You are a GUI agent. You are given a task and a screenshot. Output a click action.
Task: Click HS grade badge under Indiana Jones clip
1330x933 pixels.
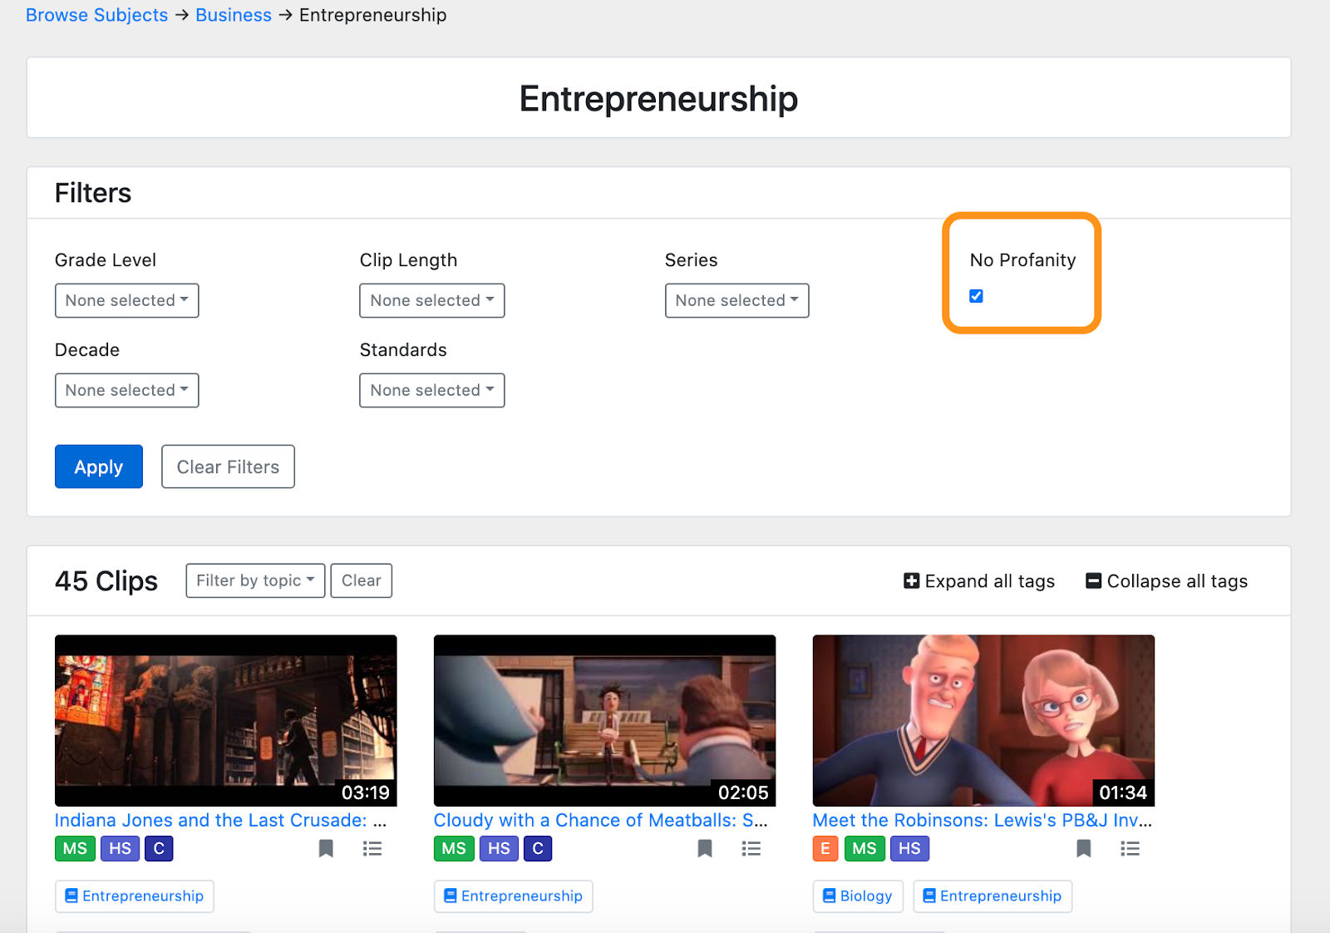pyautogui.click(x=121, y=848)
